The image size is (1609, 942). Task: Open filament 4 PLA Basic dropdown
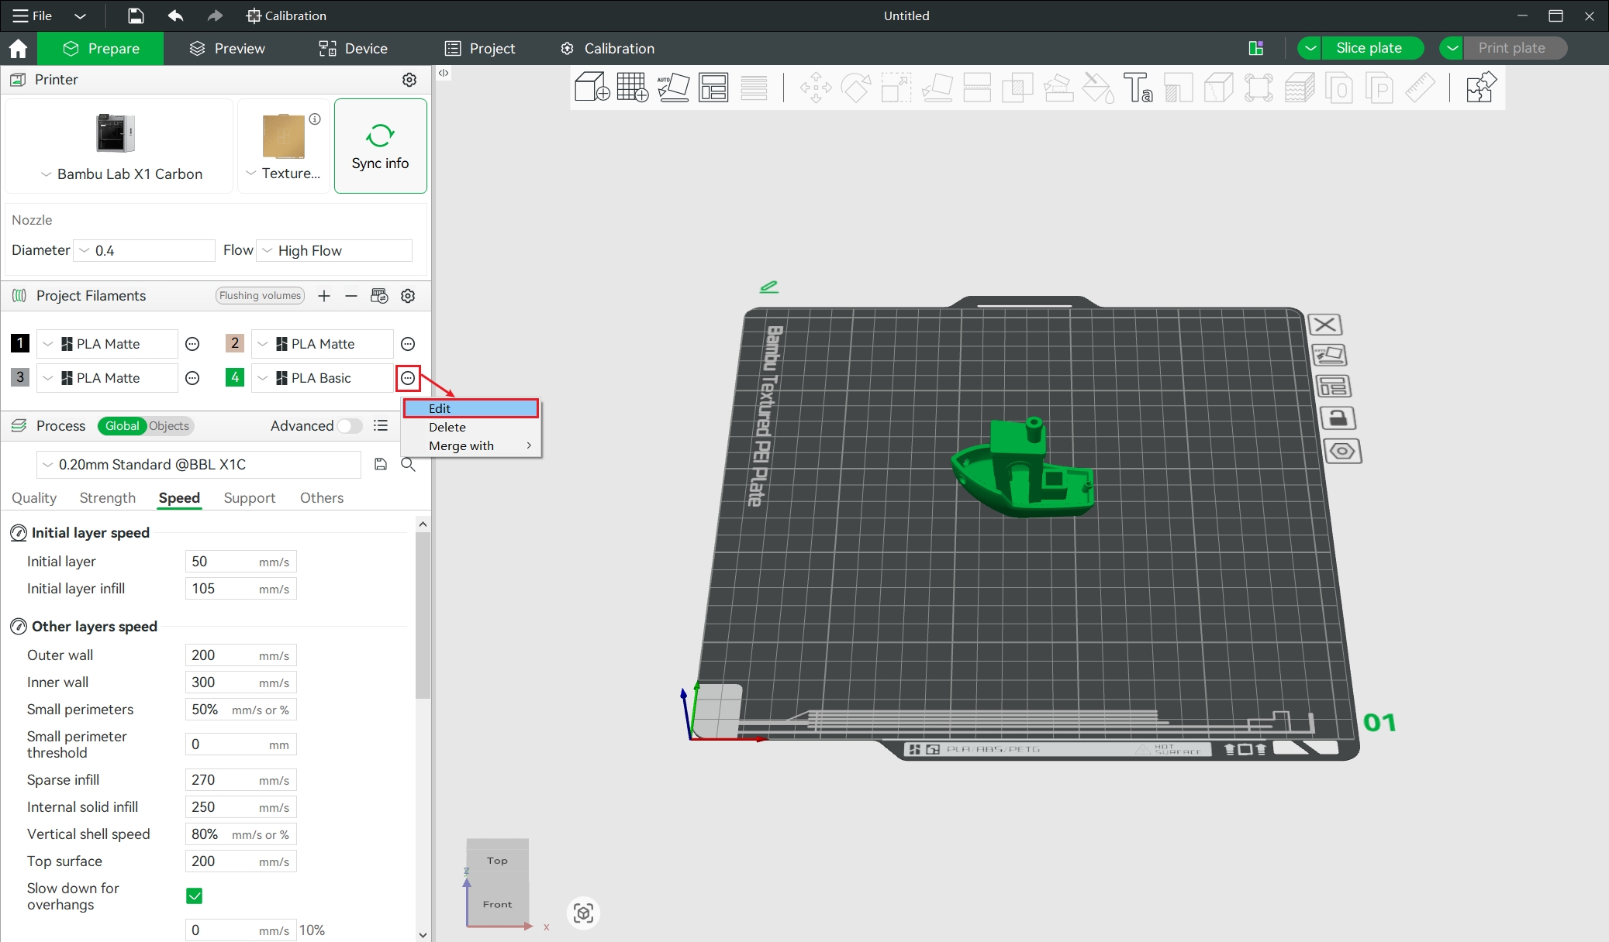pyautogui.click(x=323, y=378)
